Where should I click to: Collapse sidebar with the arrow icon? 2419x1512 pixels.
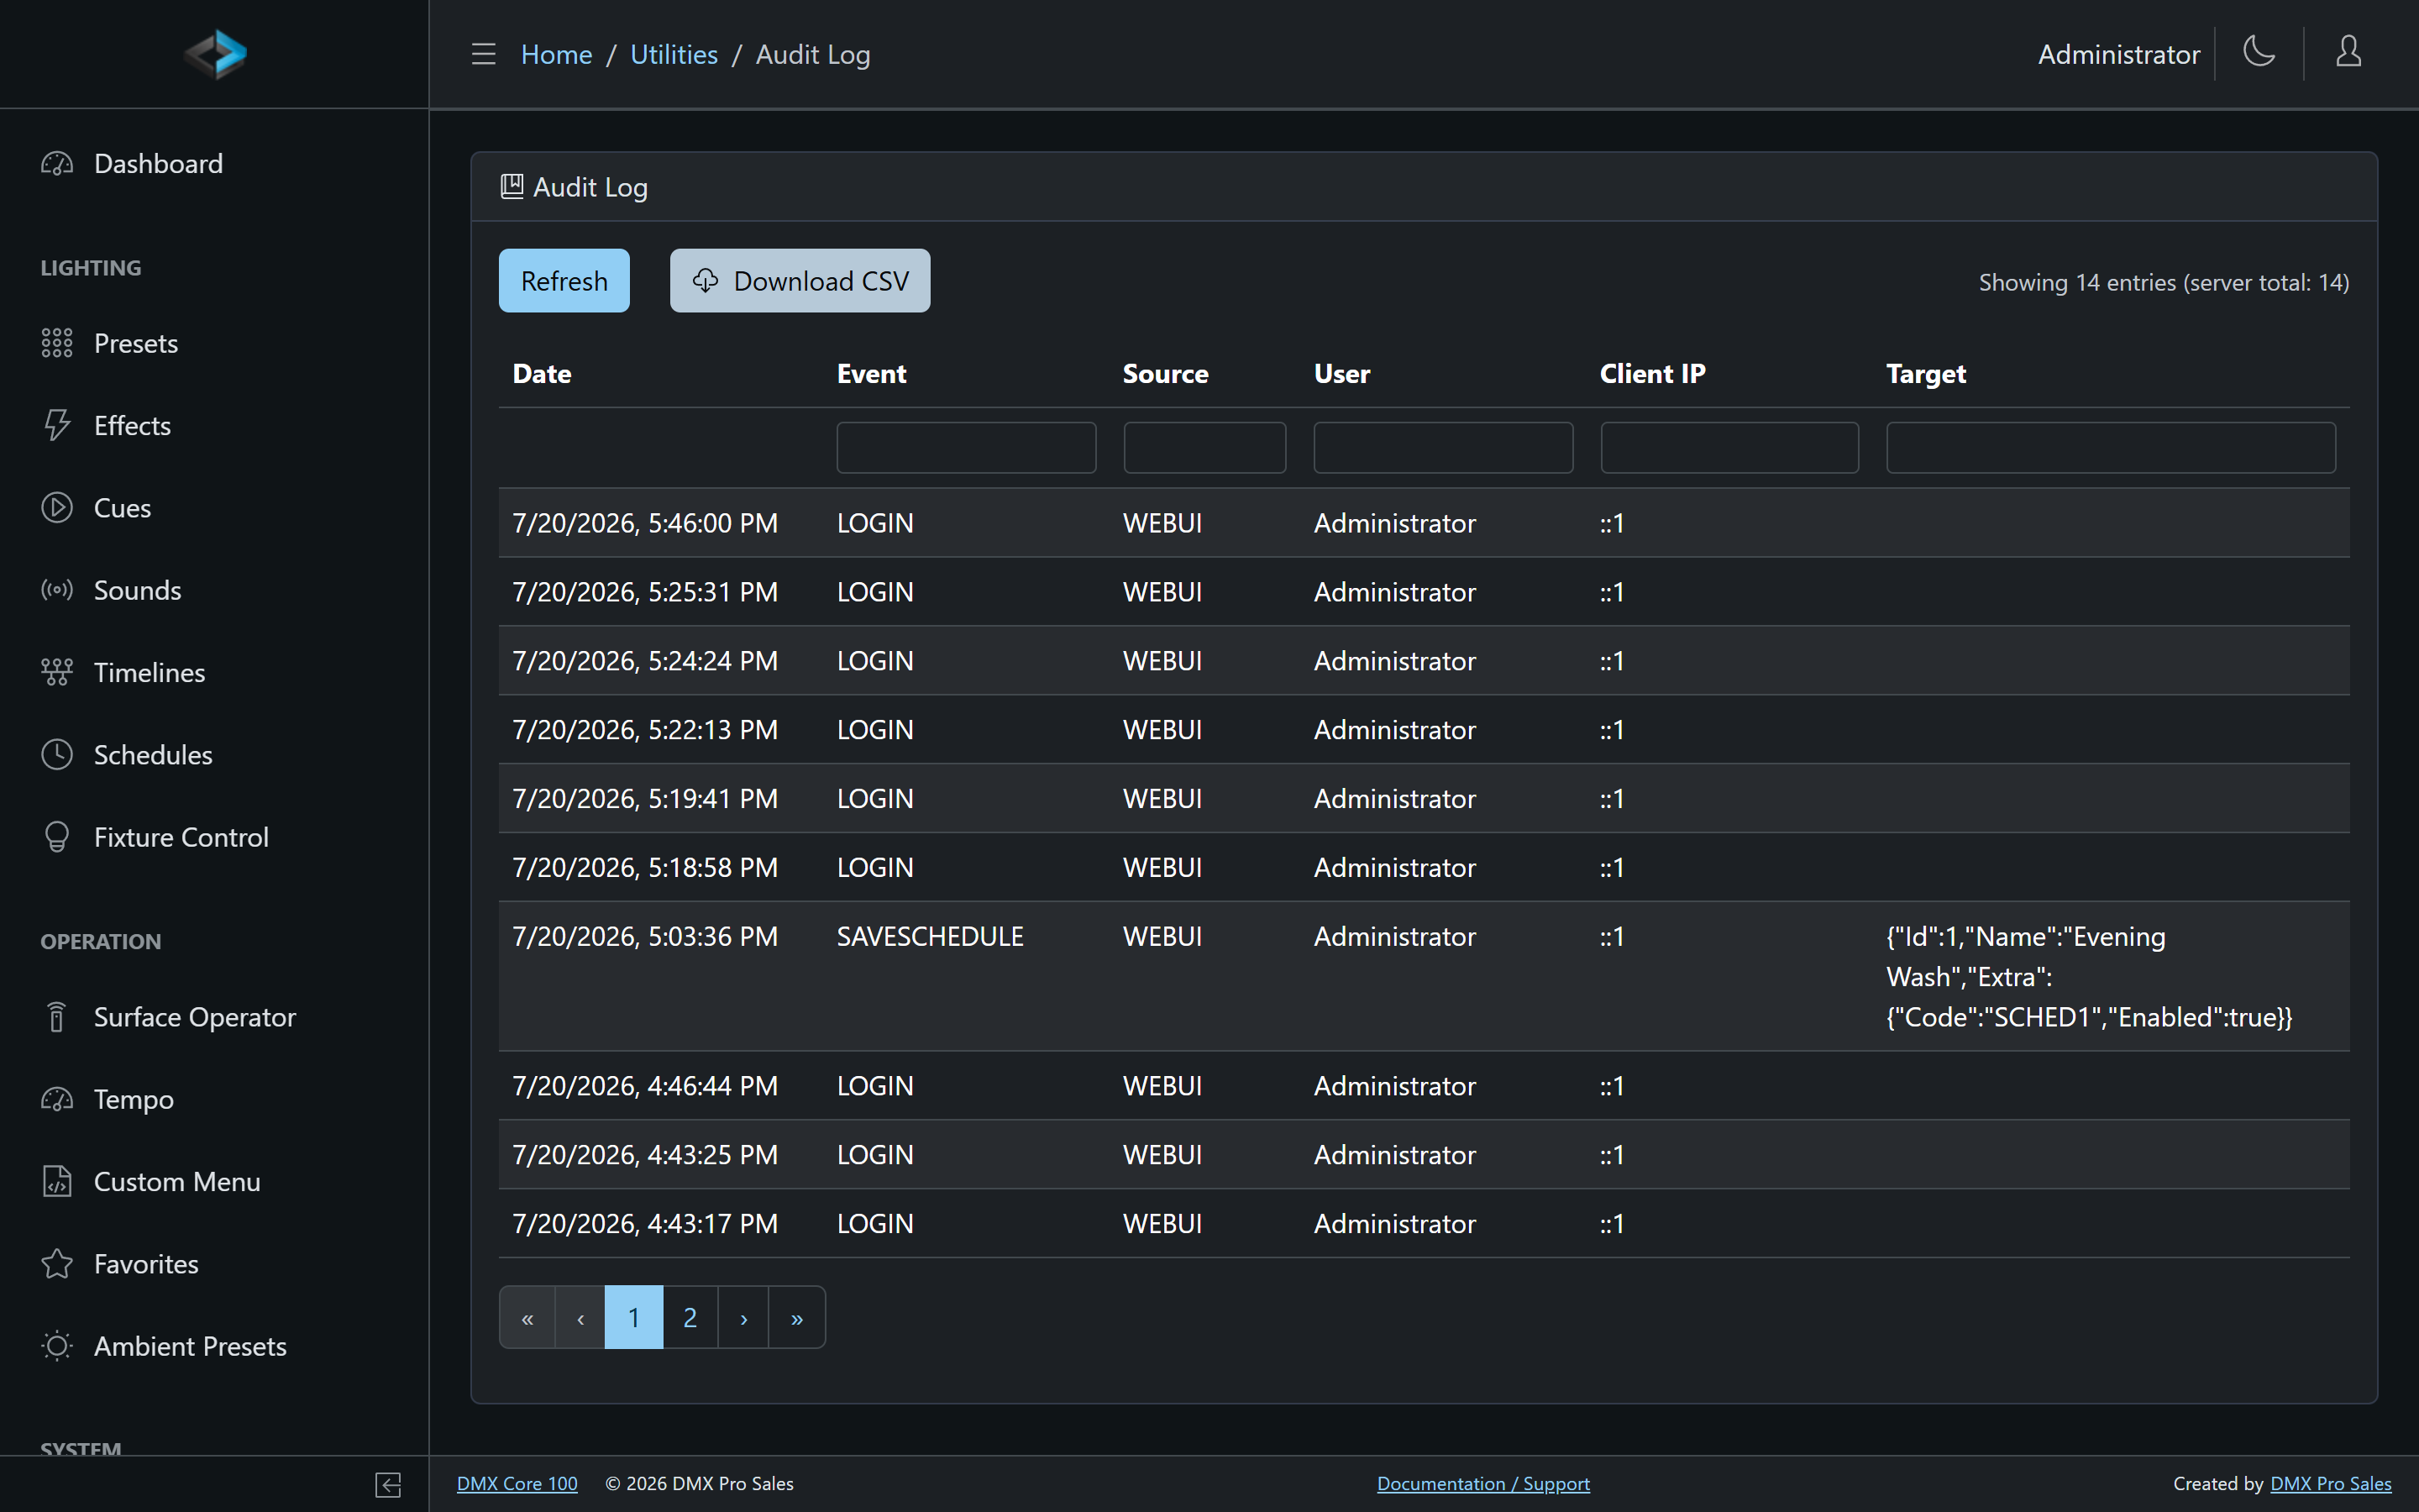pyautogui.click(x=388, y=1485)
